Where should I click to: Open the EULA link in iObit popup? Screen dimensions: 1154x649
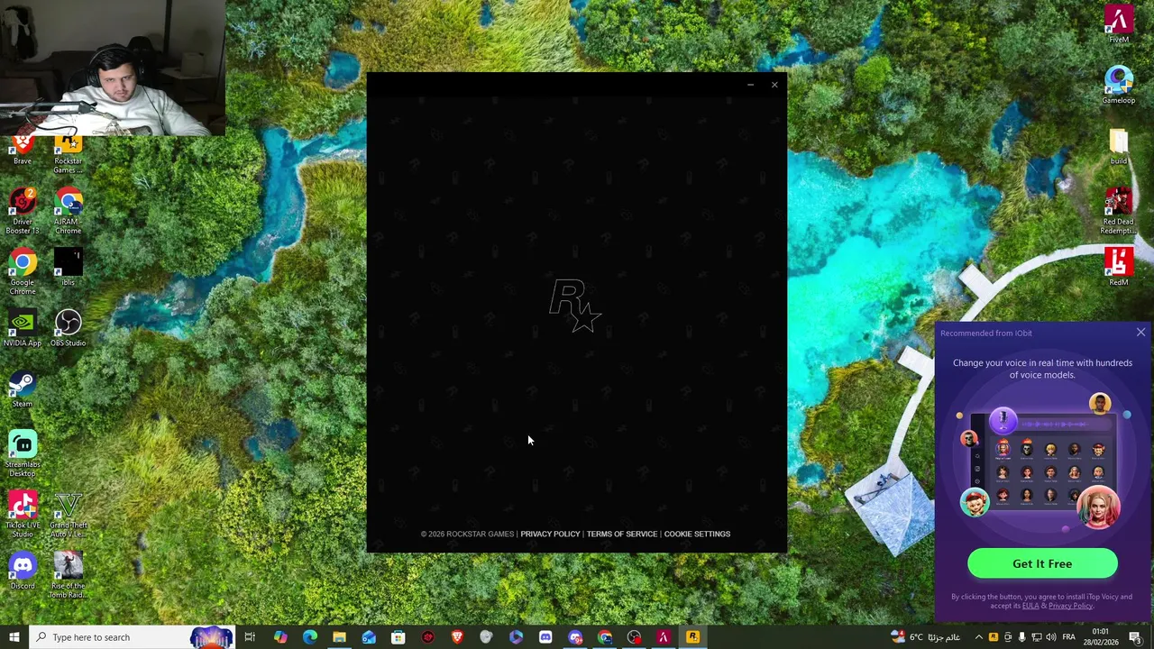[1030, 606]
